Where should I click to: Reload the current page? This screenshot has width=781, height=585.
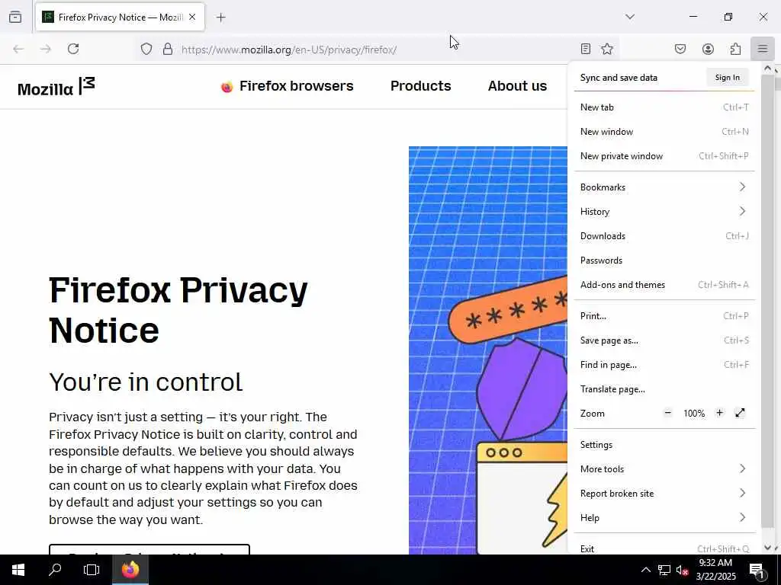point(73,49)
